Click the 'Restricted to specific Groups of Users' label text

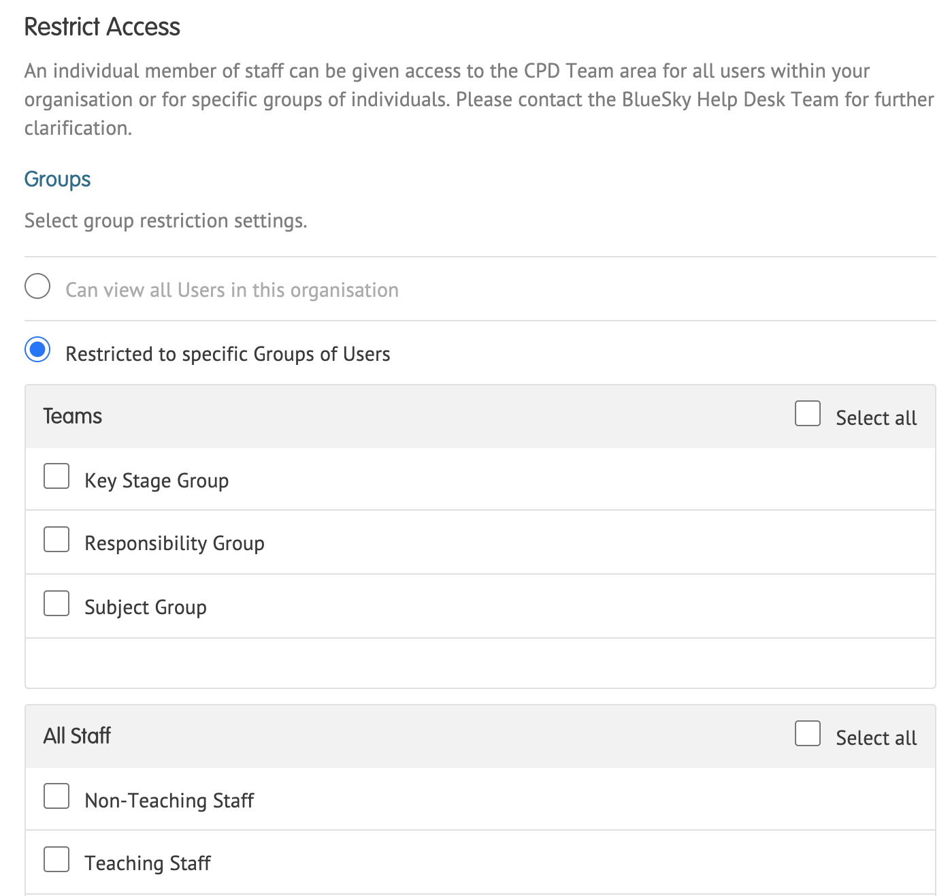(228, 354)
